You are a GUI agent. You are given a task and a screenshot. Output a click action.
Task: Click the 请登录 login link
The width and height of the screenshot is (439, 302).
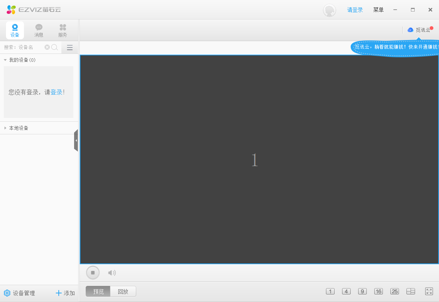tap(355, 10)
